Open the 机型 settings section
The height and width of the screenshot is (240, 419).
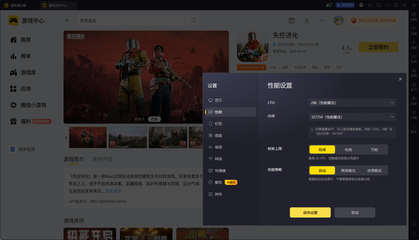231,124
